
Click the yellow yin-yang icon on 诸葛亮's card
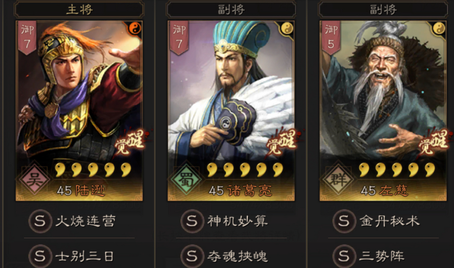[287, 29]
